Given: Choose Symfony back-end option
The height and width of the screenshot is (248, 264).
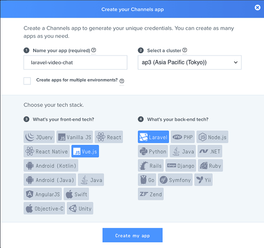Looking at the screenshot, I should (x=175, y=180).
